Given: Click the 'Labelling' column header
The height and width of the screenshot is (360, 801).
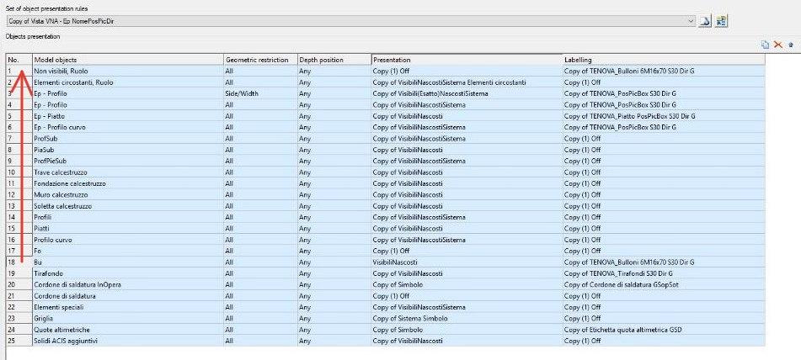Looking at the screenshot, I should (664, 60).
